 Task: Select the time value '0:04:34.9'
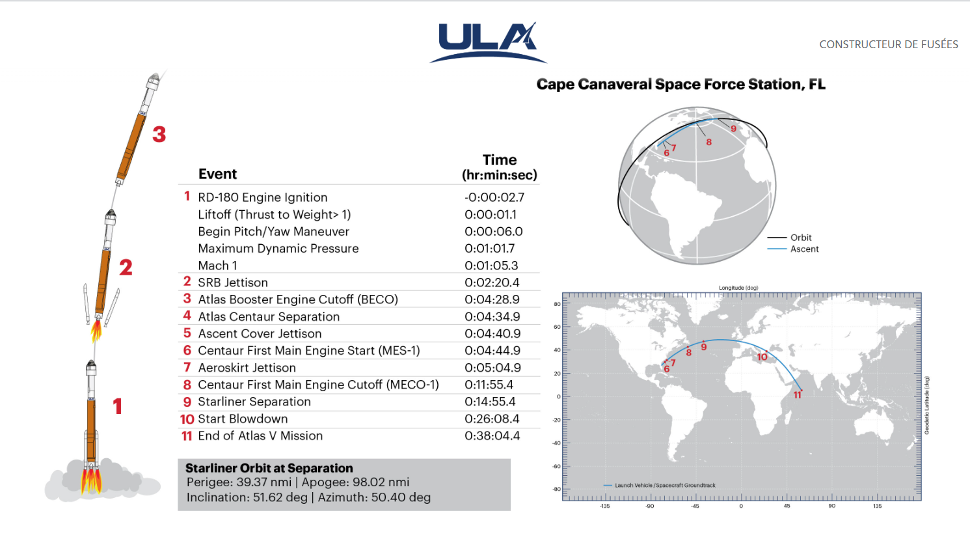coord(492,316)
